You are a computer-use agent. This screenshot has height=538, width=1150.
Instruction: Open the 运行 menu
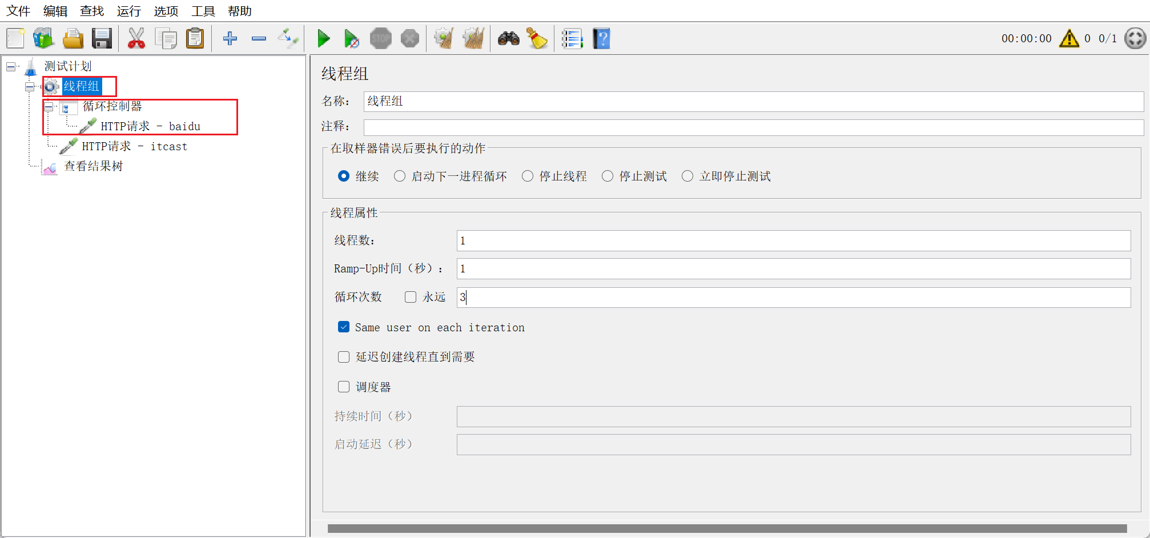point(129,11)
